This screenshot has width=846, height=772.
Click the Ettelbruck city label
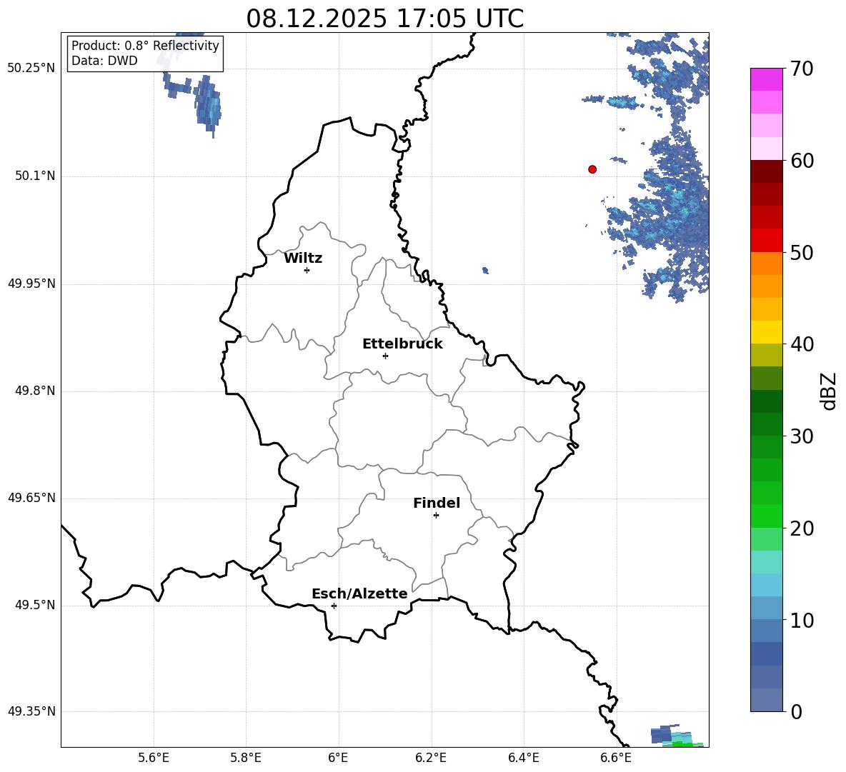pyautogui.click(x=402, y=344)
